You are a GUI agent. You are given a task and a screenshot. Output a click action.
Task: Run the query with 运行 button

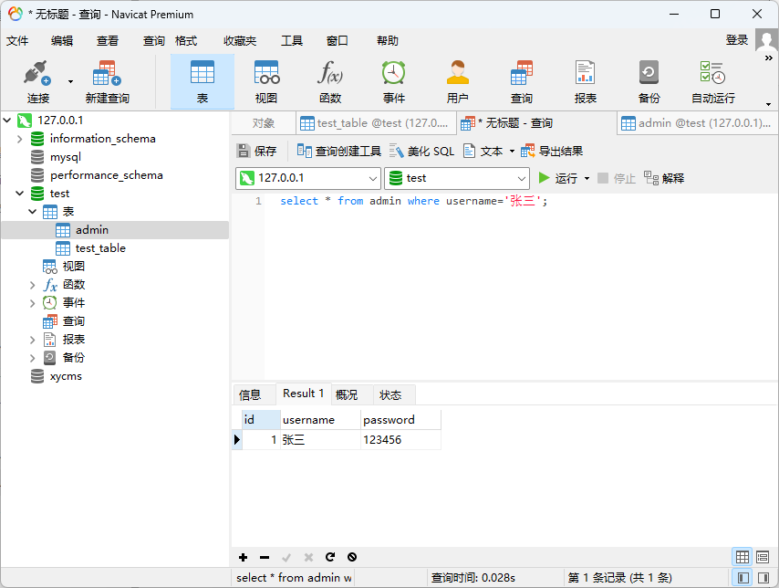pos(558,178)
